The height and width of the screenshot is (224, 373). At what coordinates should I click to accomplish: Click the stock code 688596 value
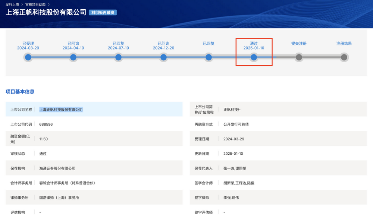coord(46,124)
